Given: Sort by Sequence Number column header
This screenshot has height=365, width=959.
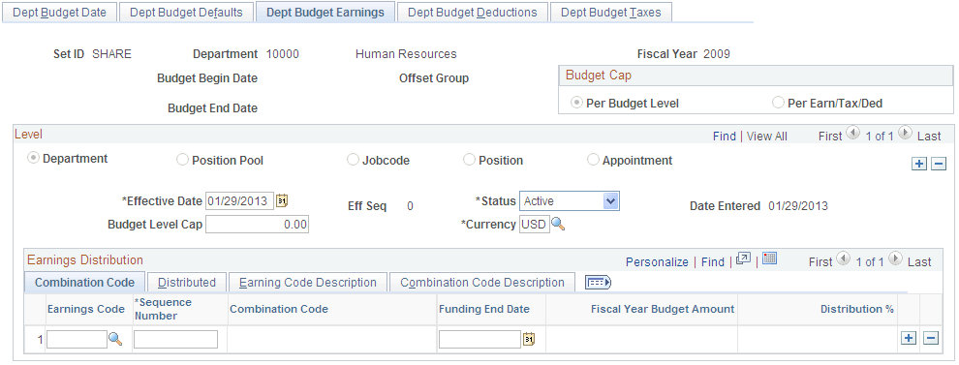Looking at the screenshot, I should [x=164, y=309].
